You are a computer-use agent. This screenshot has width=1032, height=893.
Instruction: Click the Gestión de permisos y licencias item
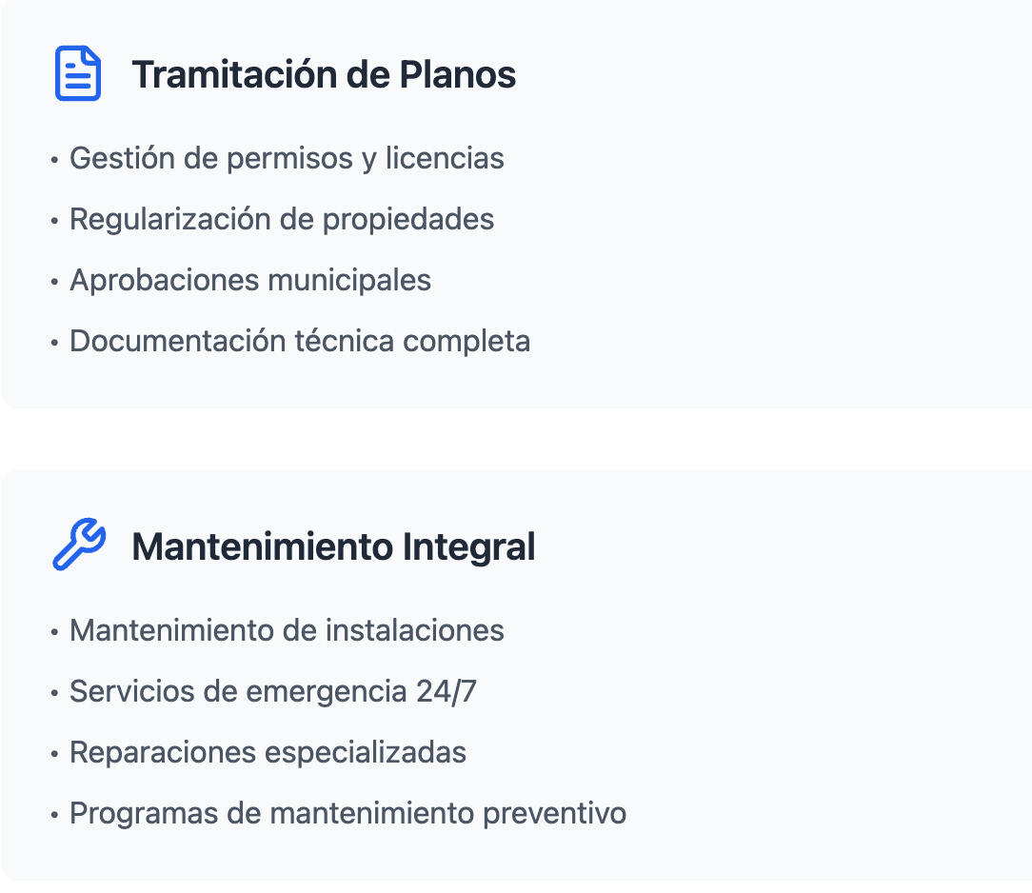pos(287,158)
